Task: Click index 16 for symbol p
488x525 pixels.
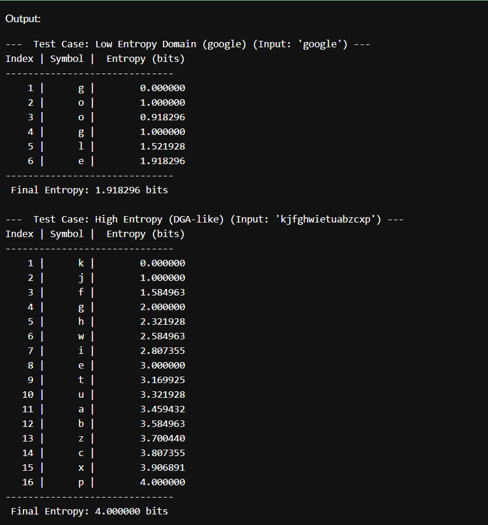Action: tap(28, 482)
